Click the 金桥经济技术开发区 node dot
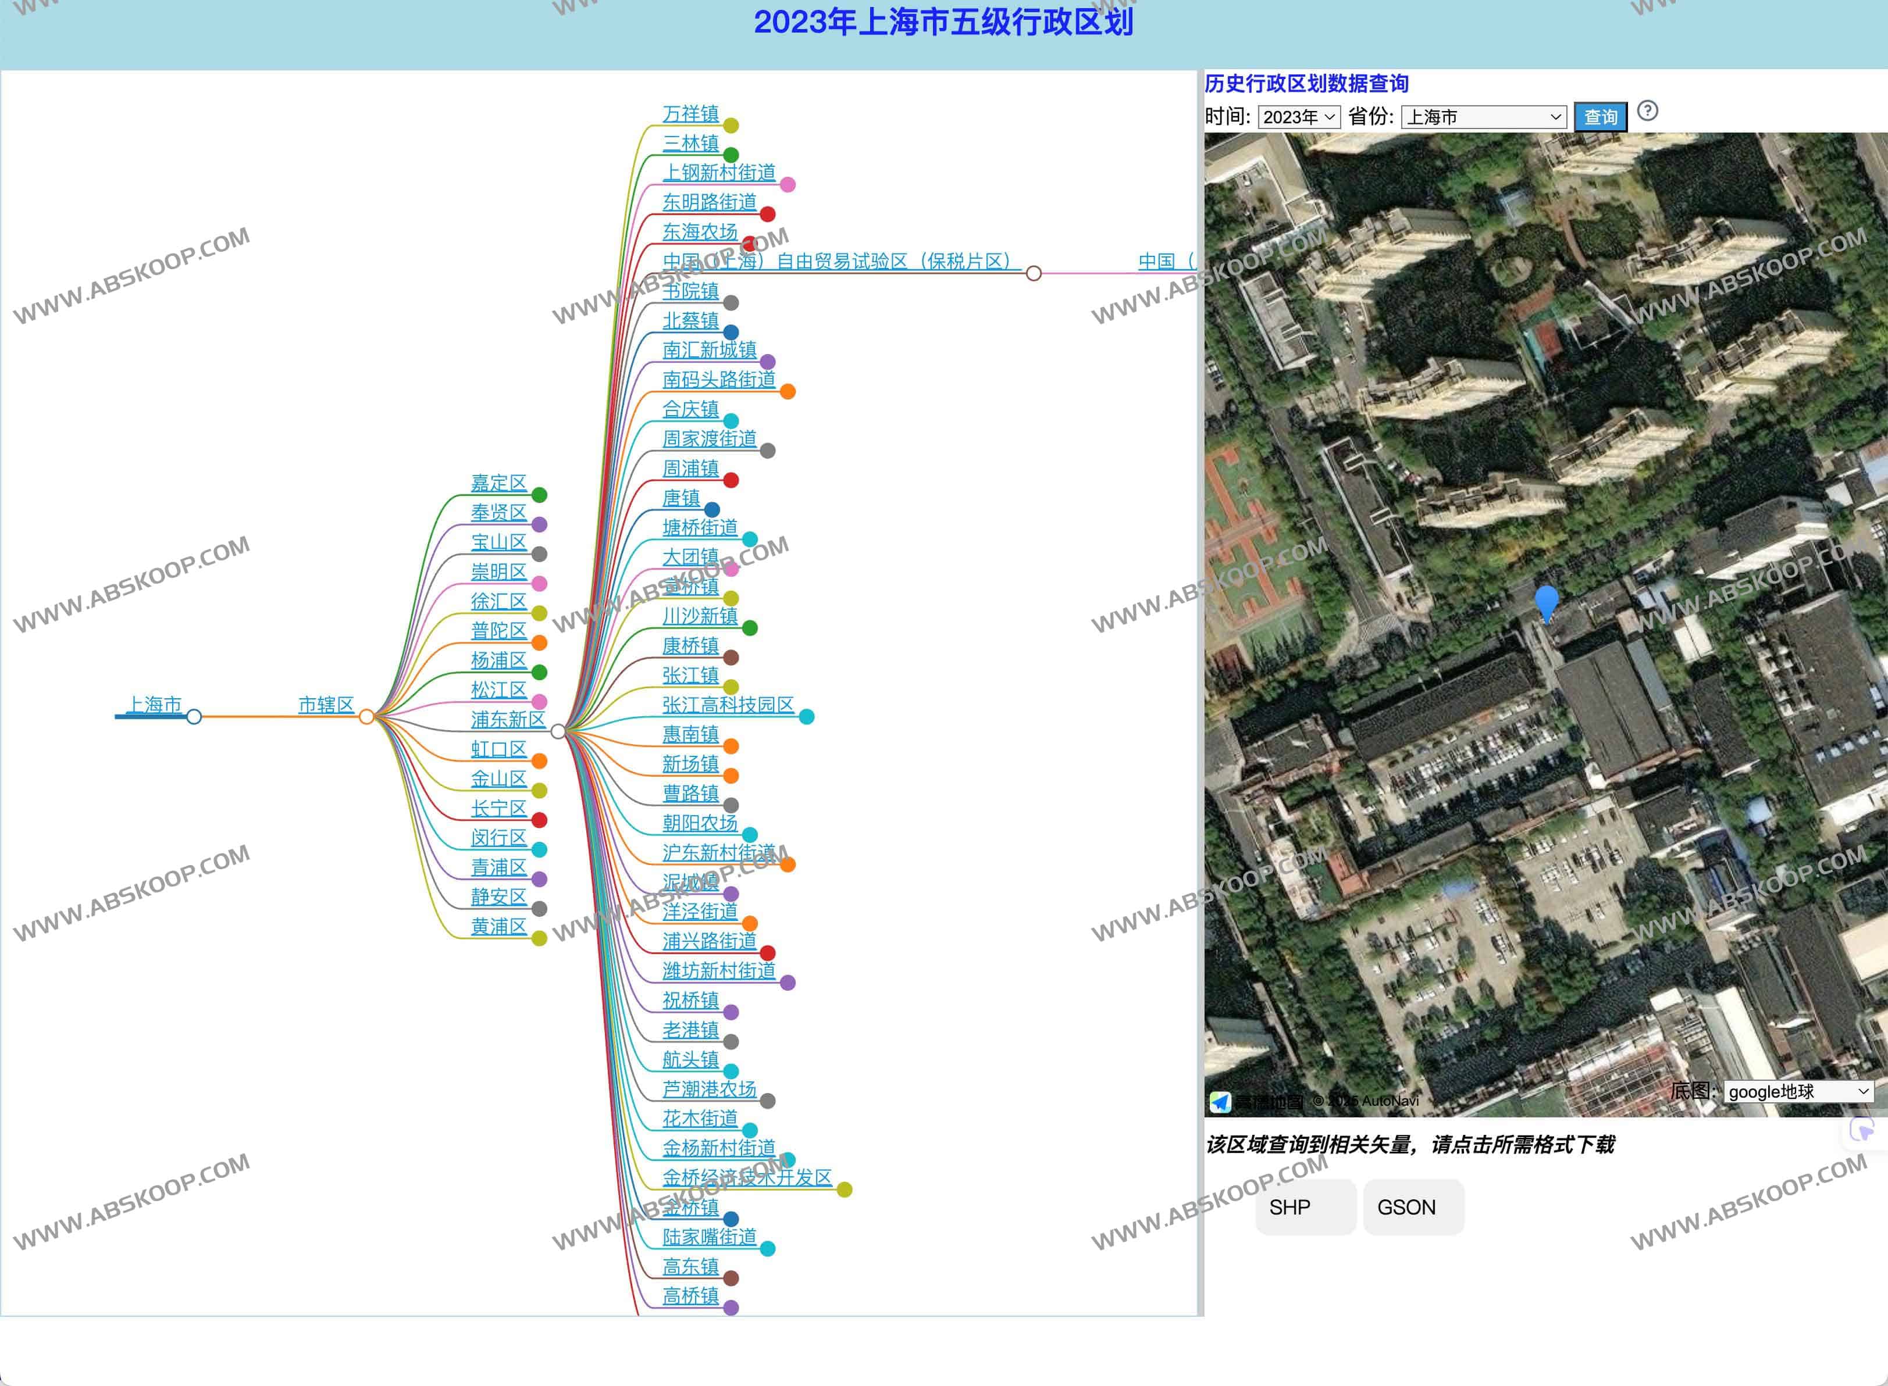 click(844, 1189)
